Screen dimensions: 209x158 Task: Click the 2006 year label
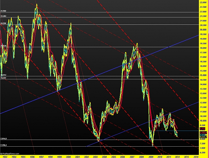tap(122, 157)
